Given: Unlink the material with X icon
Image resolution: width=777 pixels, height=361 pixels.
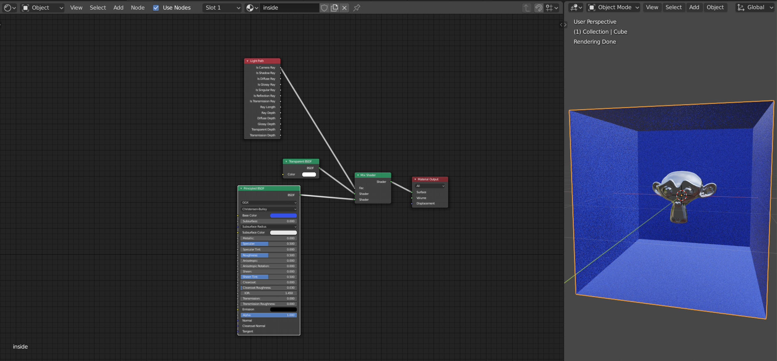Looking at the screenshot, I should coord(344,7).
